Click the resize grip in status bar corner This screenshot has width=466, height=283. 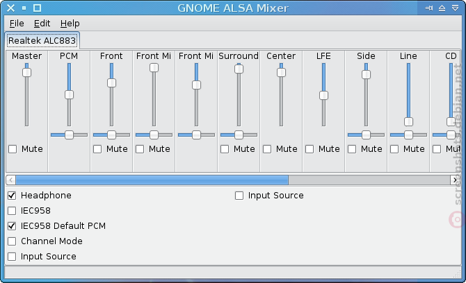pos(457,275)
